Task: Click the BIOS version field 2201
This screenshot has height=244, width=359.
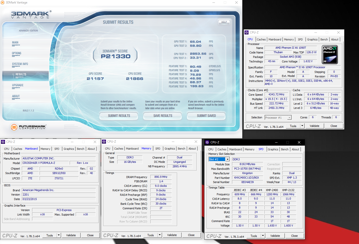Action: [x=59, y=195]
